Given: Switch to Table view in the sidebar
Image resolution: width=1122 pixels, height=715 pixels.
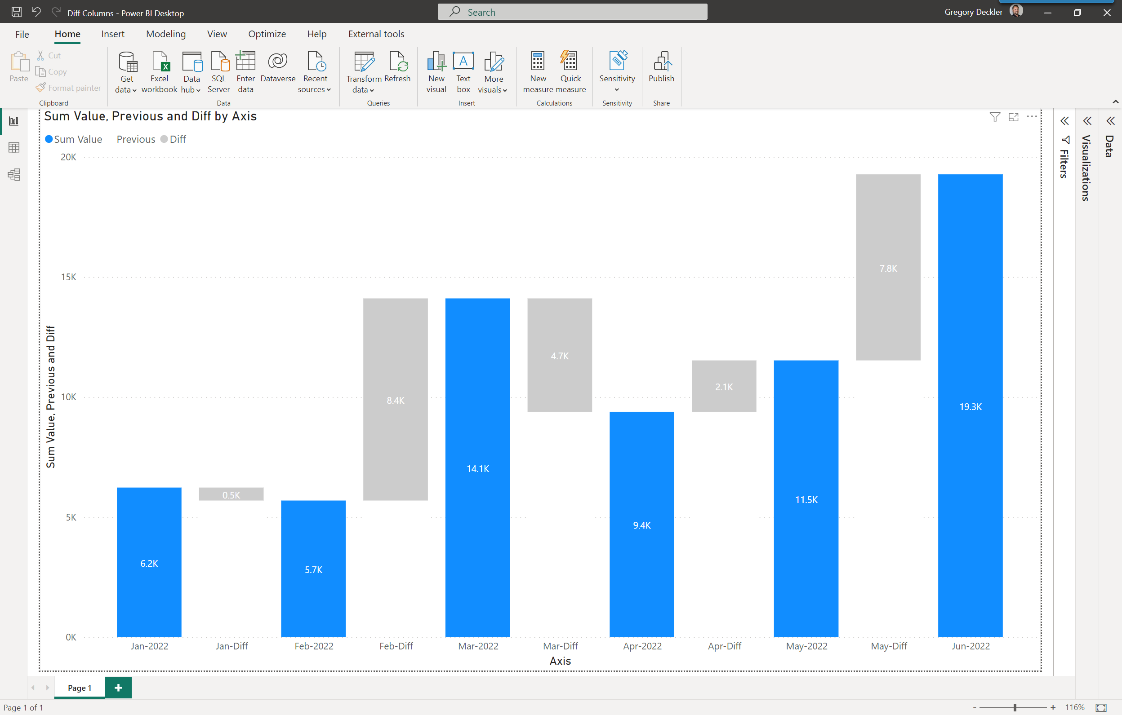Looking at the screenshot, I should coord(14,148).
